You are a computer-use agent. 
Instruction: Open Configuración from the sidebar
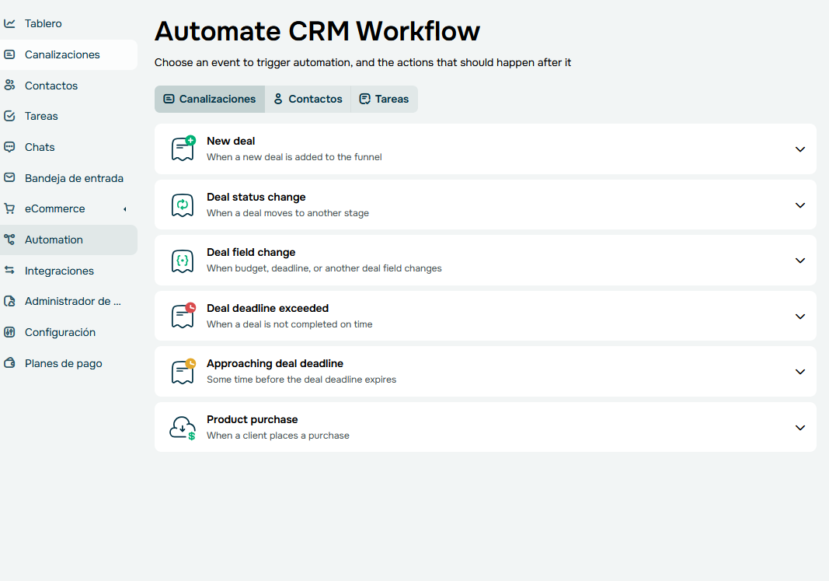(x=61, y=332)
